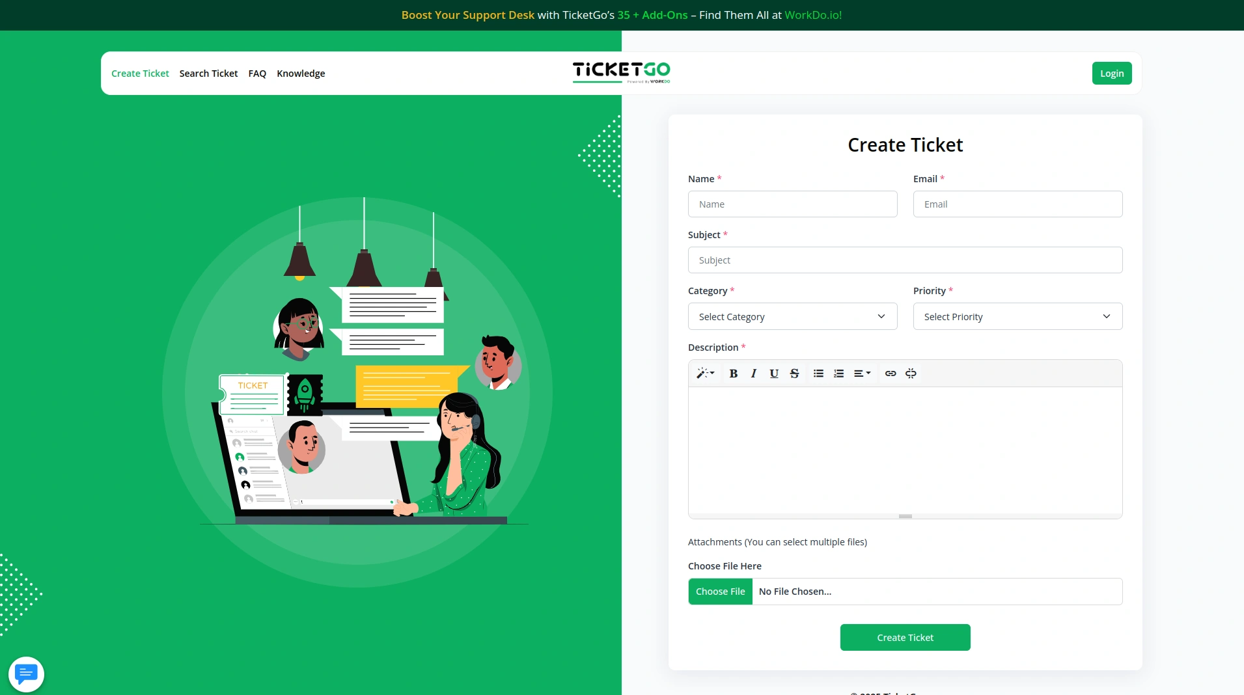Open the live chat bubble widget
This screenshot has width=1244, height=695.
[26, 674]
